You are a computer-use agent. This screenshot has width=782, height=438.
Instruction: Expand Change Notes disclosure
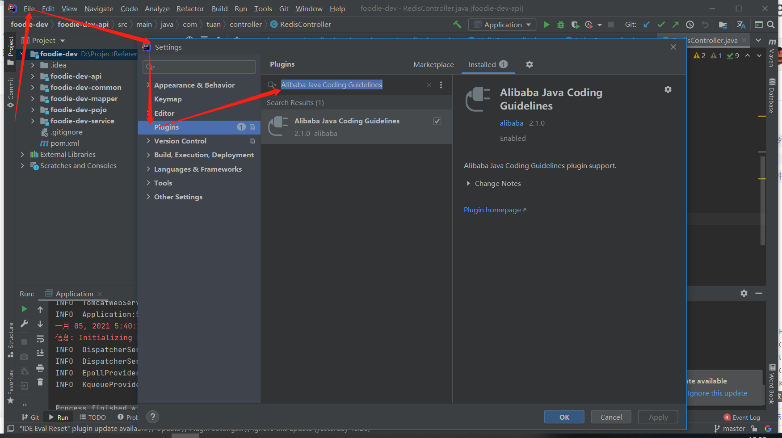point(468,184)
